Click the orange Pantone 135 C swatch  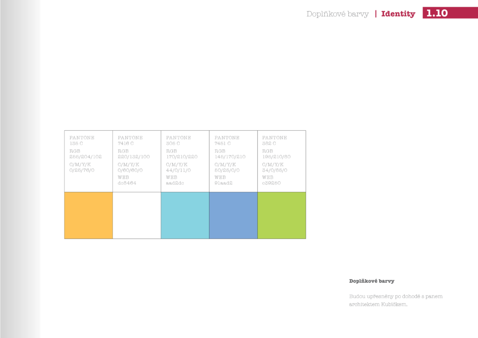click(x=89, y=215)
